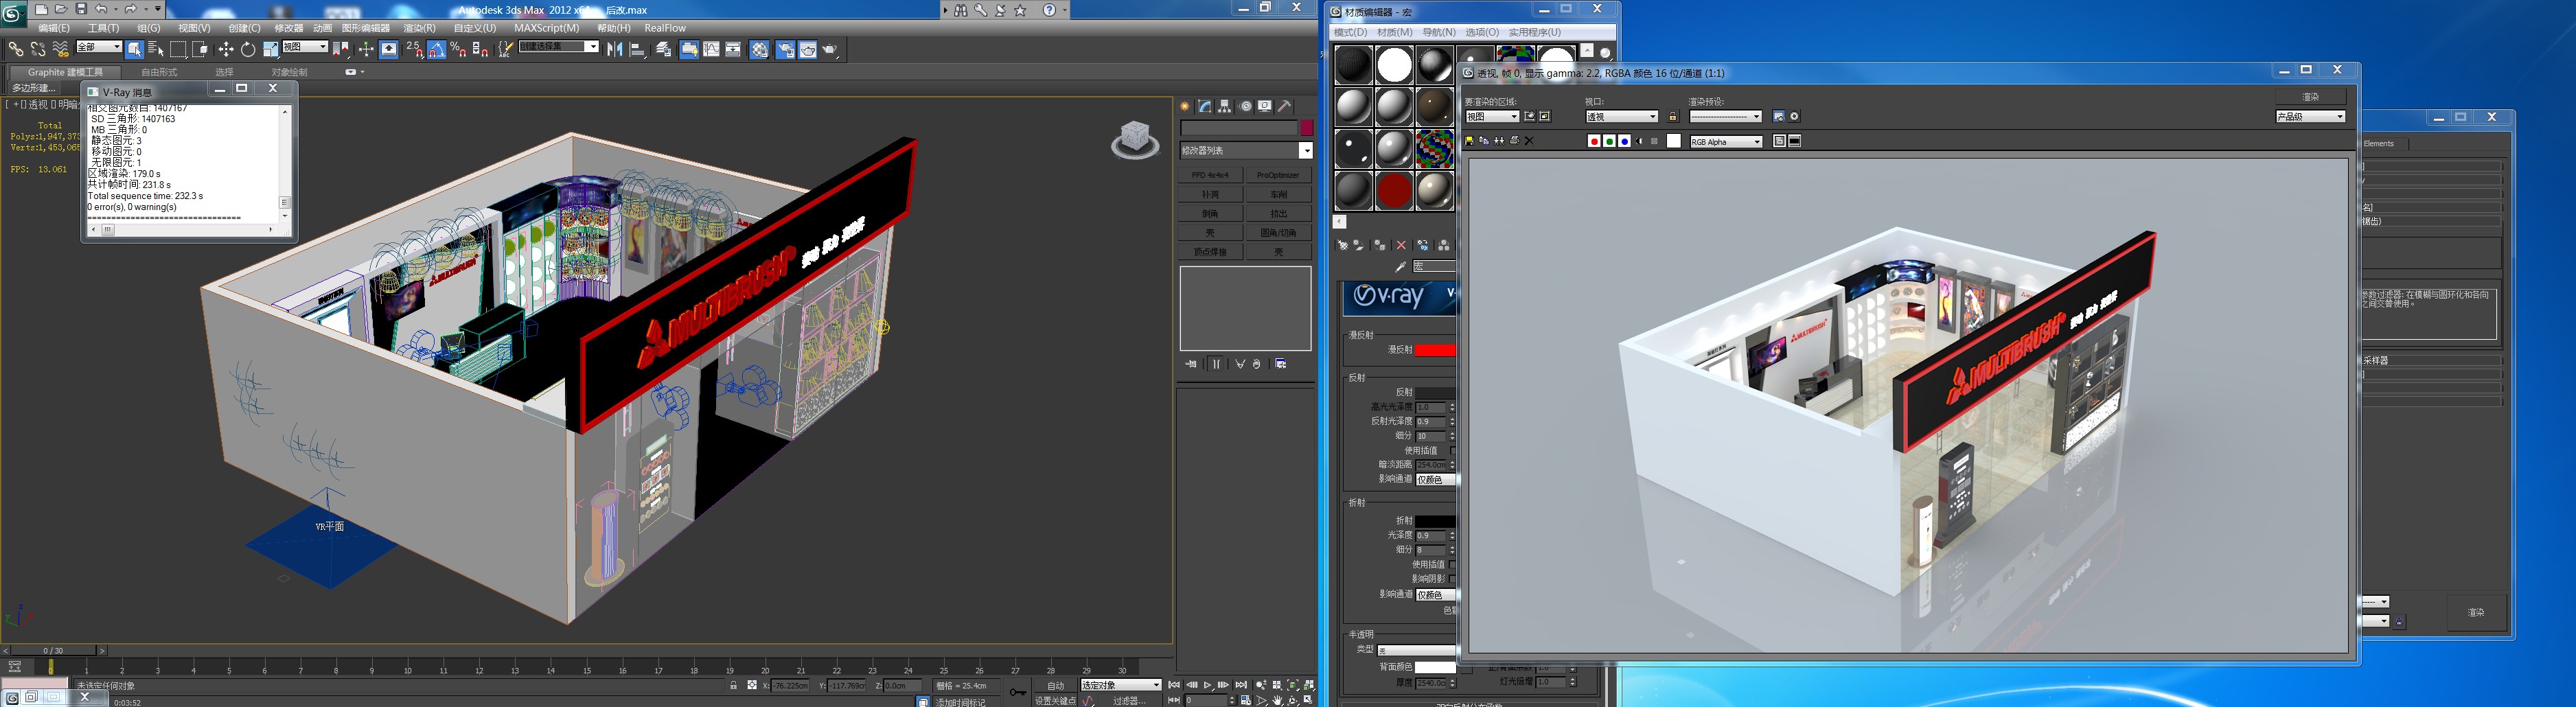Click the Mirror tool icon
Image resolution: width=2576 pixels, height=707 pixels.
coord(615,48)
